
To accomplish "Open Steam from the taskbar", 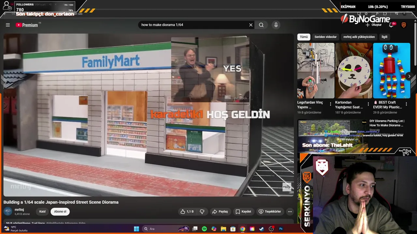I will (x=262, y=229).
